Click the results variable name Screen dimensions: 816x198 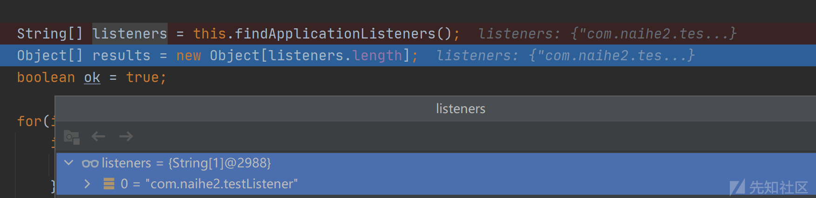pos(121,56)
